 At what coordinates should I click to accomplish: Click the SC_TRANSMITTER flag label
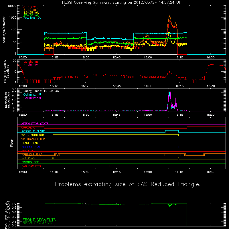pyautogui.click(x=33, y=139)
